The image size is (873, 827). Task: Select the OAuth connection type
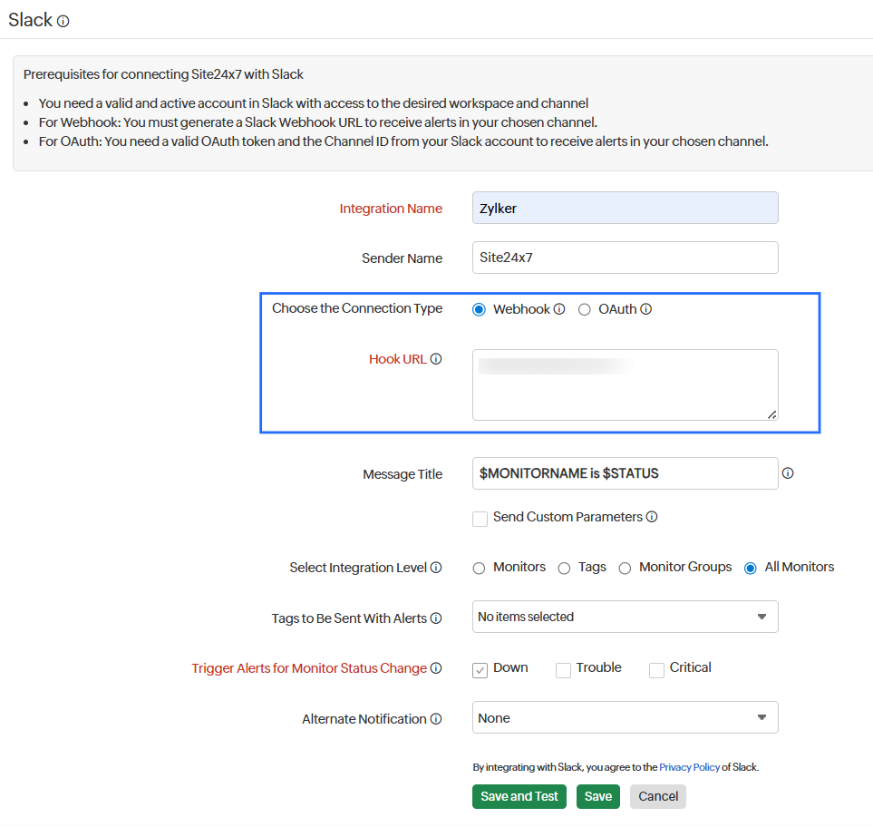(585, 309)
